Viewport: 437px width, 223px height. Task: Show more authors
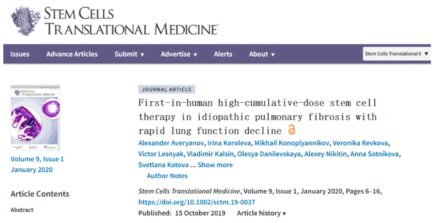coord(215,164)
